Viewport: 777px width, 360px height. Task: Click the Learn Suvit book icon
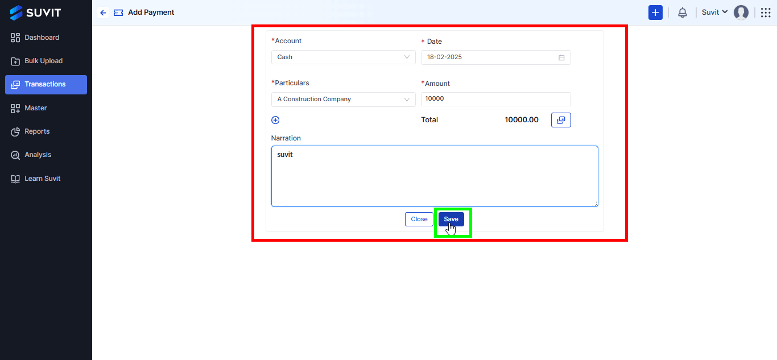pyautogui.click(x=15, y=179)
